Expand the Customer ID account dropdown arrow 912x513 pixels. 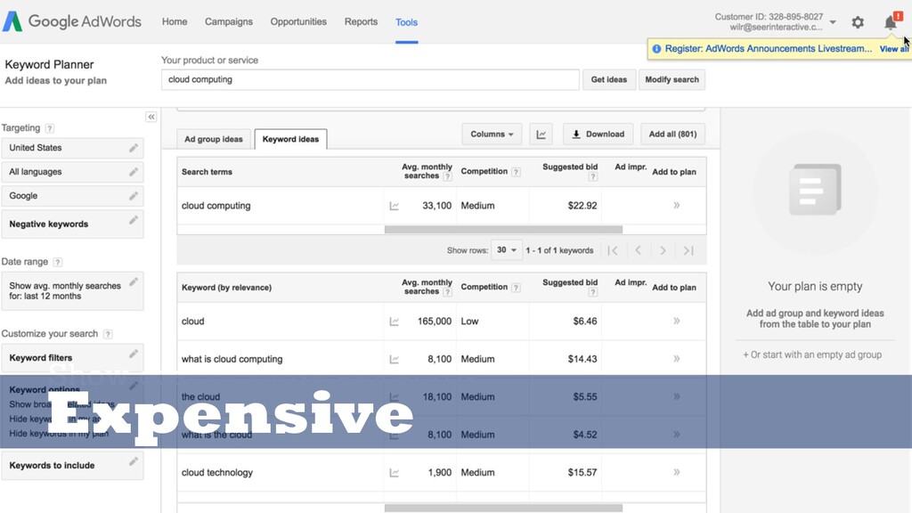(x=833, y=22)
